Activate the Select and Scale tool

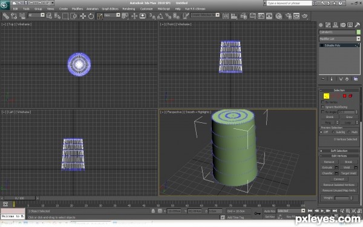point(100,16)
